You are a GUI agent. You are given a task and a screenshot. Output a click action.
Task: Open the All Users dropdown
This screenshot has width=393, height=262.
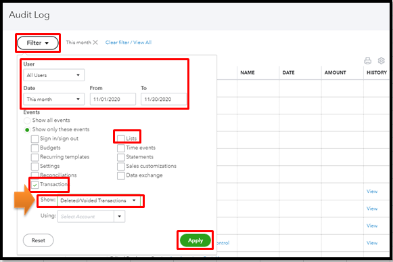point(54,75)
